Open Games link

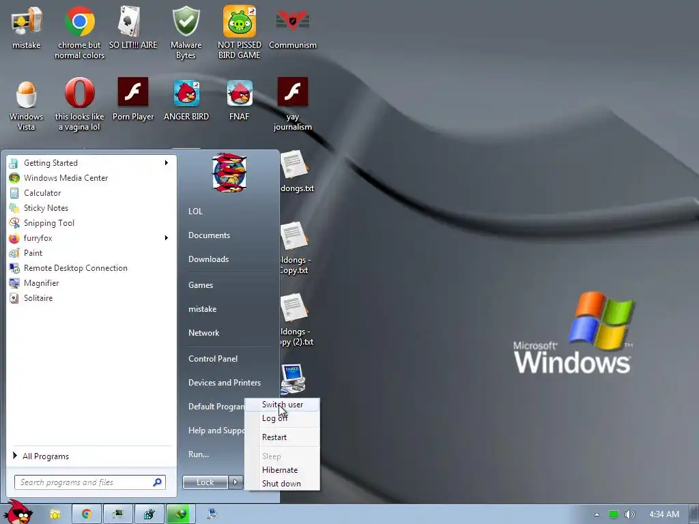[201, 285]
